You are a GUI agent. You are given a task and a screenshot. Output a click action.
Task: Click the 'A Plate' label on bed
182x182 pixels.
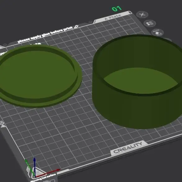coord(113,17)
